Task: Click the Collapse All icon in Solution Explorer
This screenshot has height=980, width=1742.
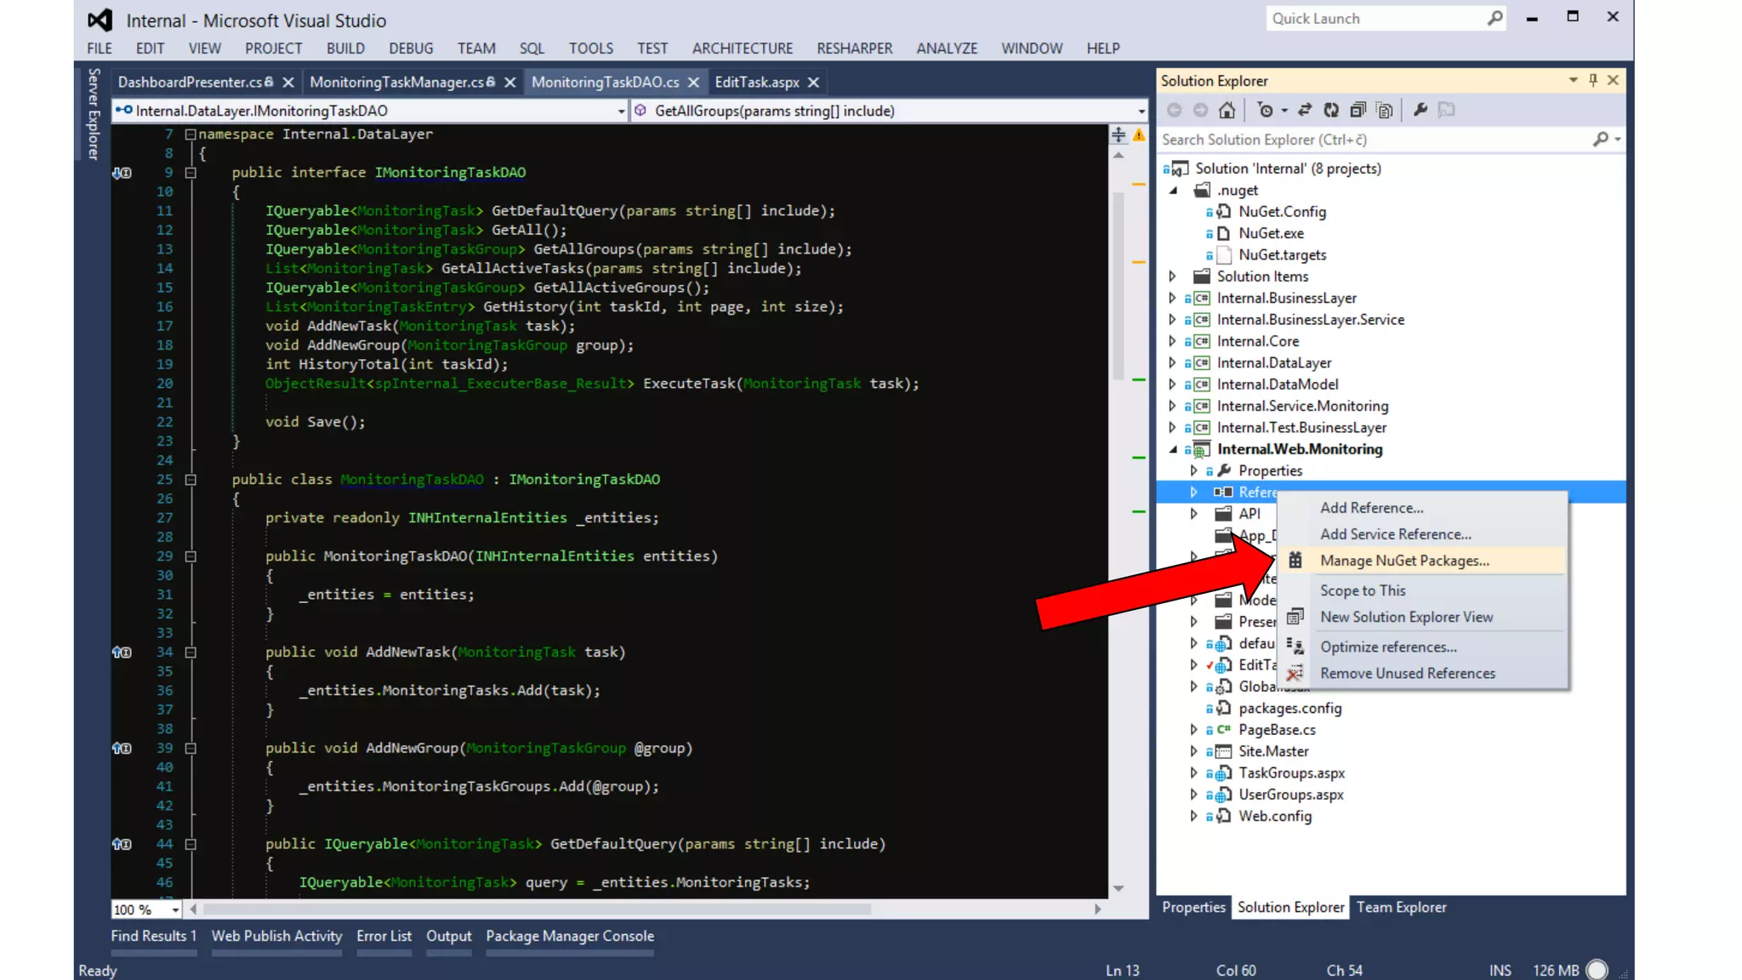Action: 1358,110
